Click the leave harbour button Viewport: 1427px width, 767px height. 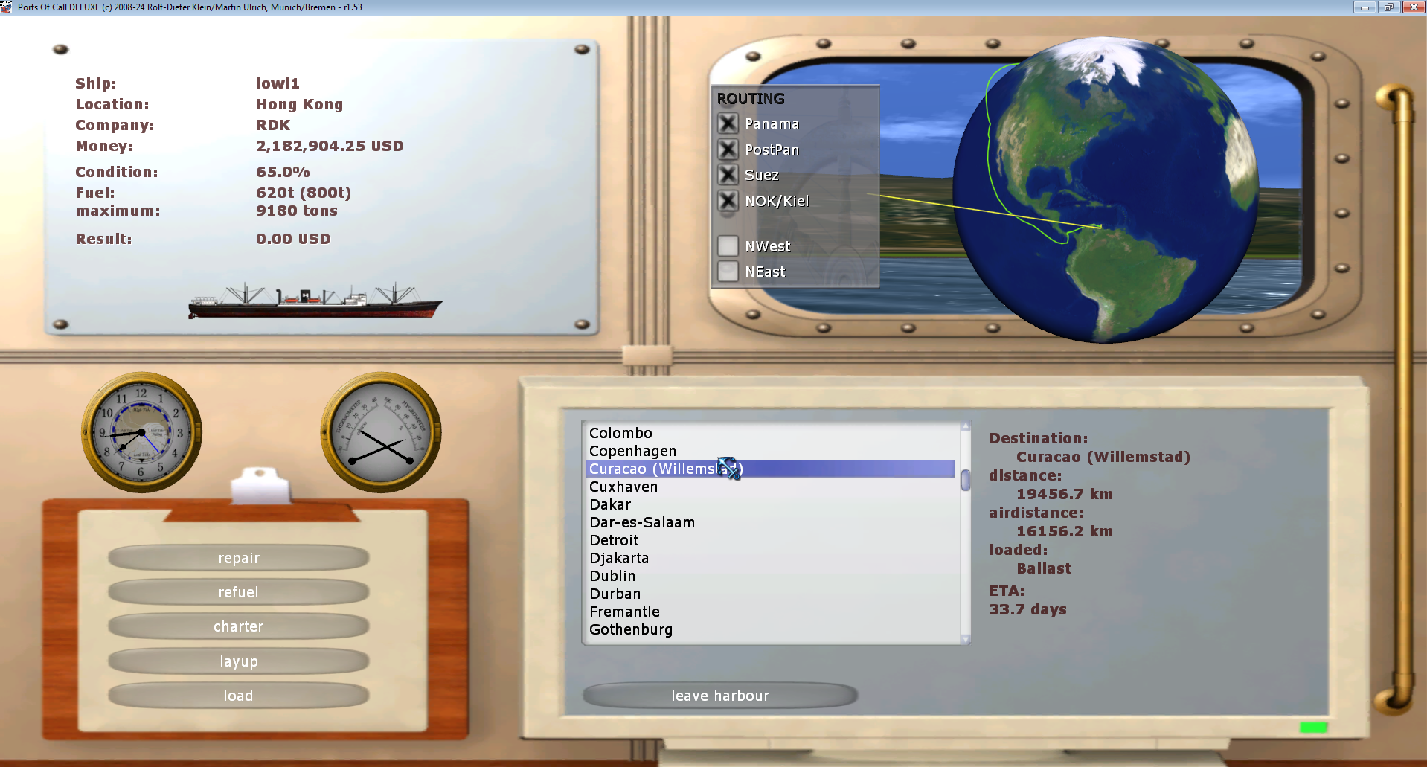pyautogui.click(x=720, y=696)
